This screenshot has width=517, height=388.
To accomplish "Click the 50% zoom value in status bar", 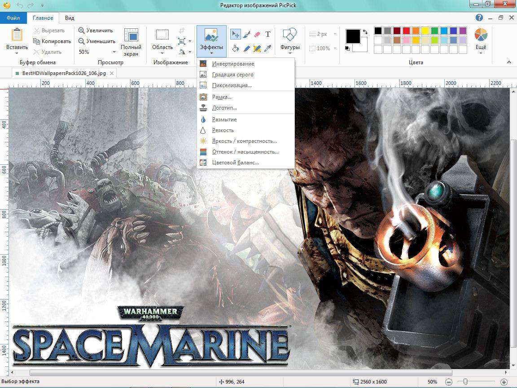I will [432, 382].
